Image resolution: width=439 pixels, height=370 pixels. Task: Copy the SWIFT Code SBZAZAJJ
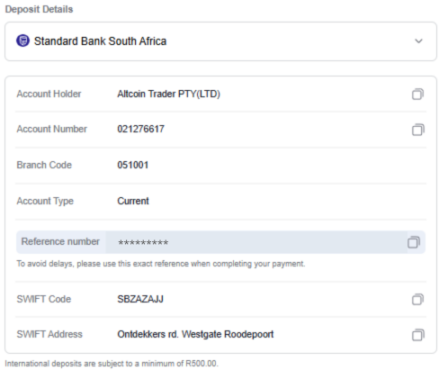417,299
